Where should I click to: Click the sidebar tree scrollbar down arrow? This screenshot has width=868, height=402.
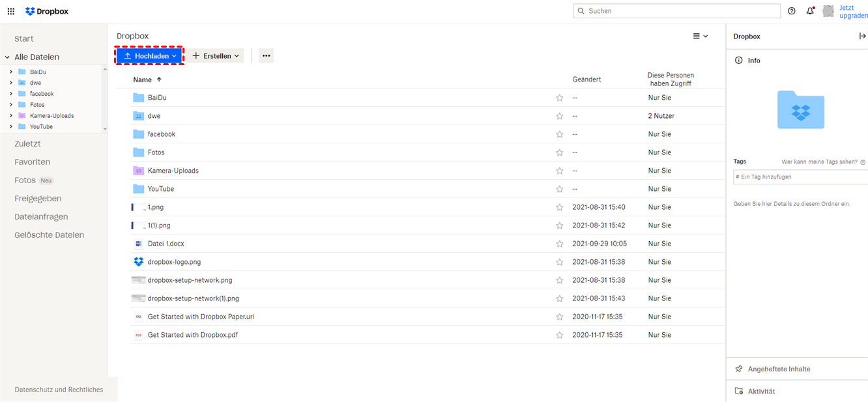tap(105, 129)
